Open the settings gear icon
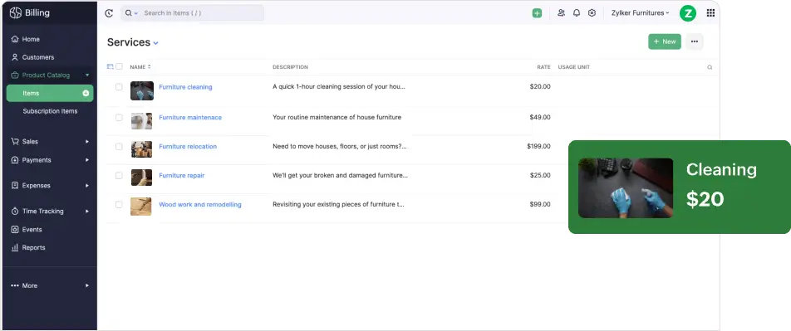 tap(592, 13)
